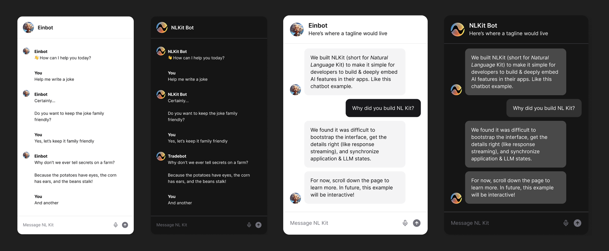Click the microphone icon in the light compact Einbot chat

click(x=116, y=225)
